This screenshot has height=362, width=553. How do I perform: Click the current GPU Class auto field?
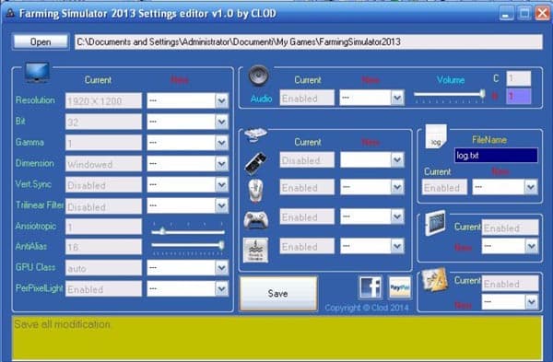pyautogui.click(x=103, y=268)
